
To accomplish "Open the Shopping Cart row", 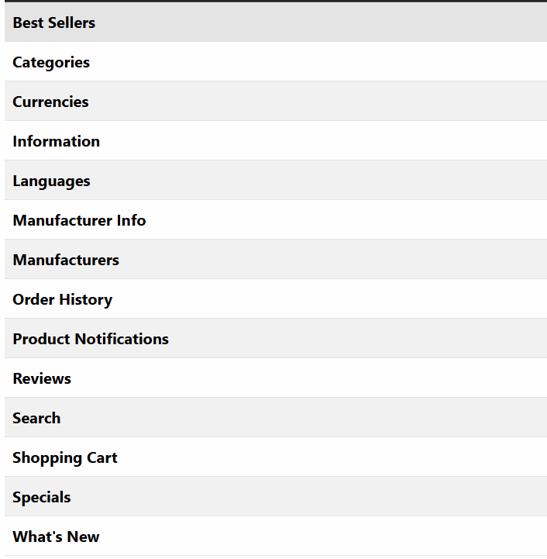I will coord(276,457).
